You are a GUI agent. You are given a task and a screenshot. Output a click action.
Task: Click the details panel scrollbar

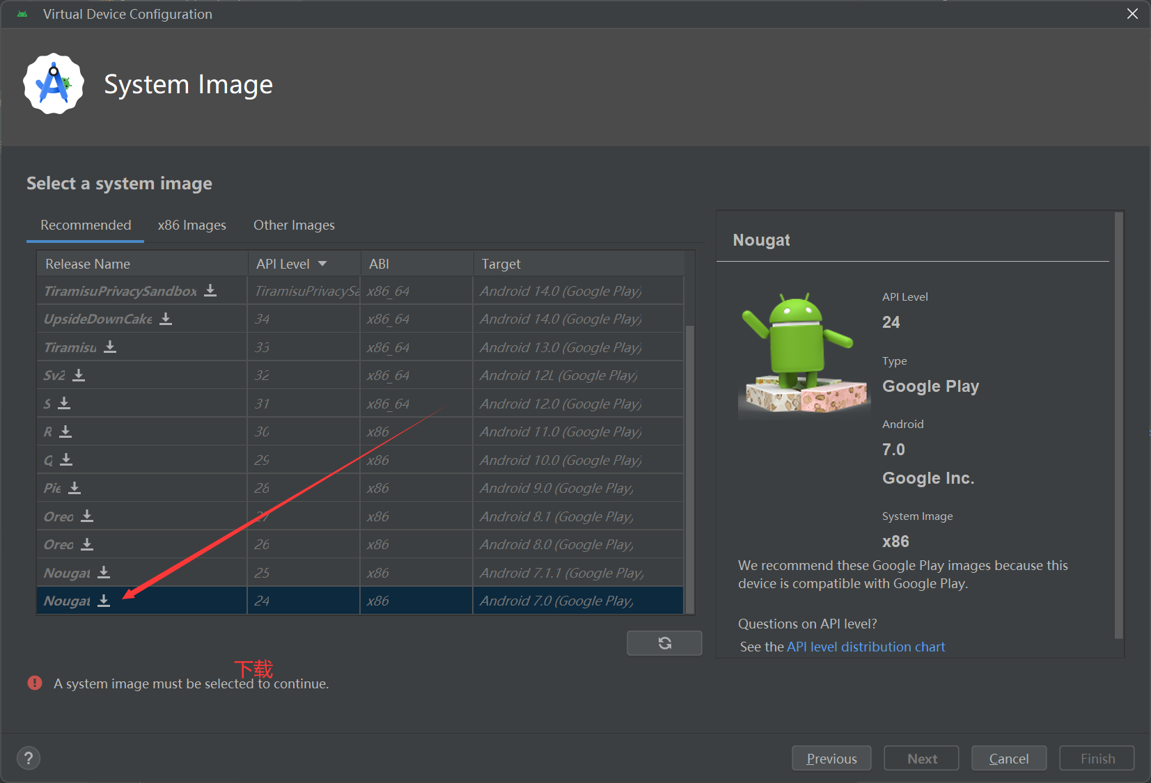pyautogui.click(x=1118, y=425)
